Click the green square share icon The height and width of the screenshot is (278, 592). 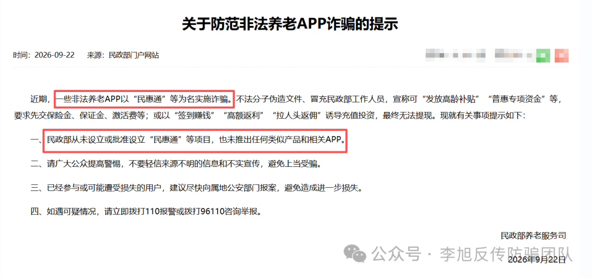[543, 55]
